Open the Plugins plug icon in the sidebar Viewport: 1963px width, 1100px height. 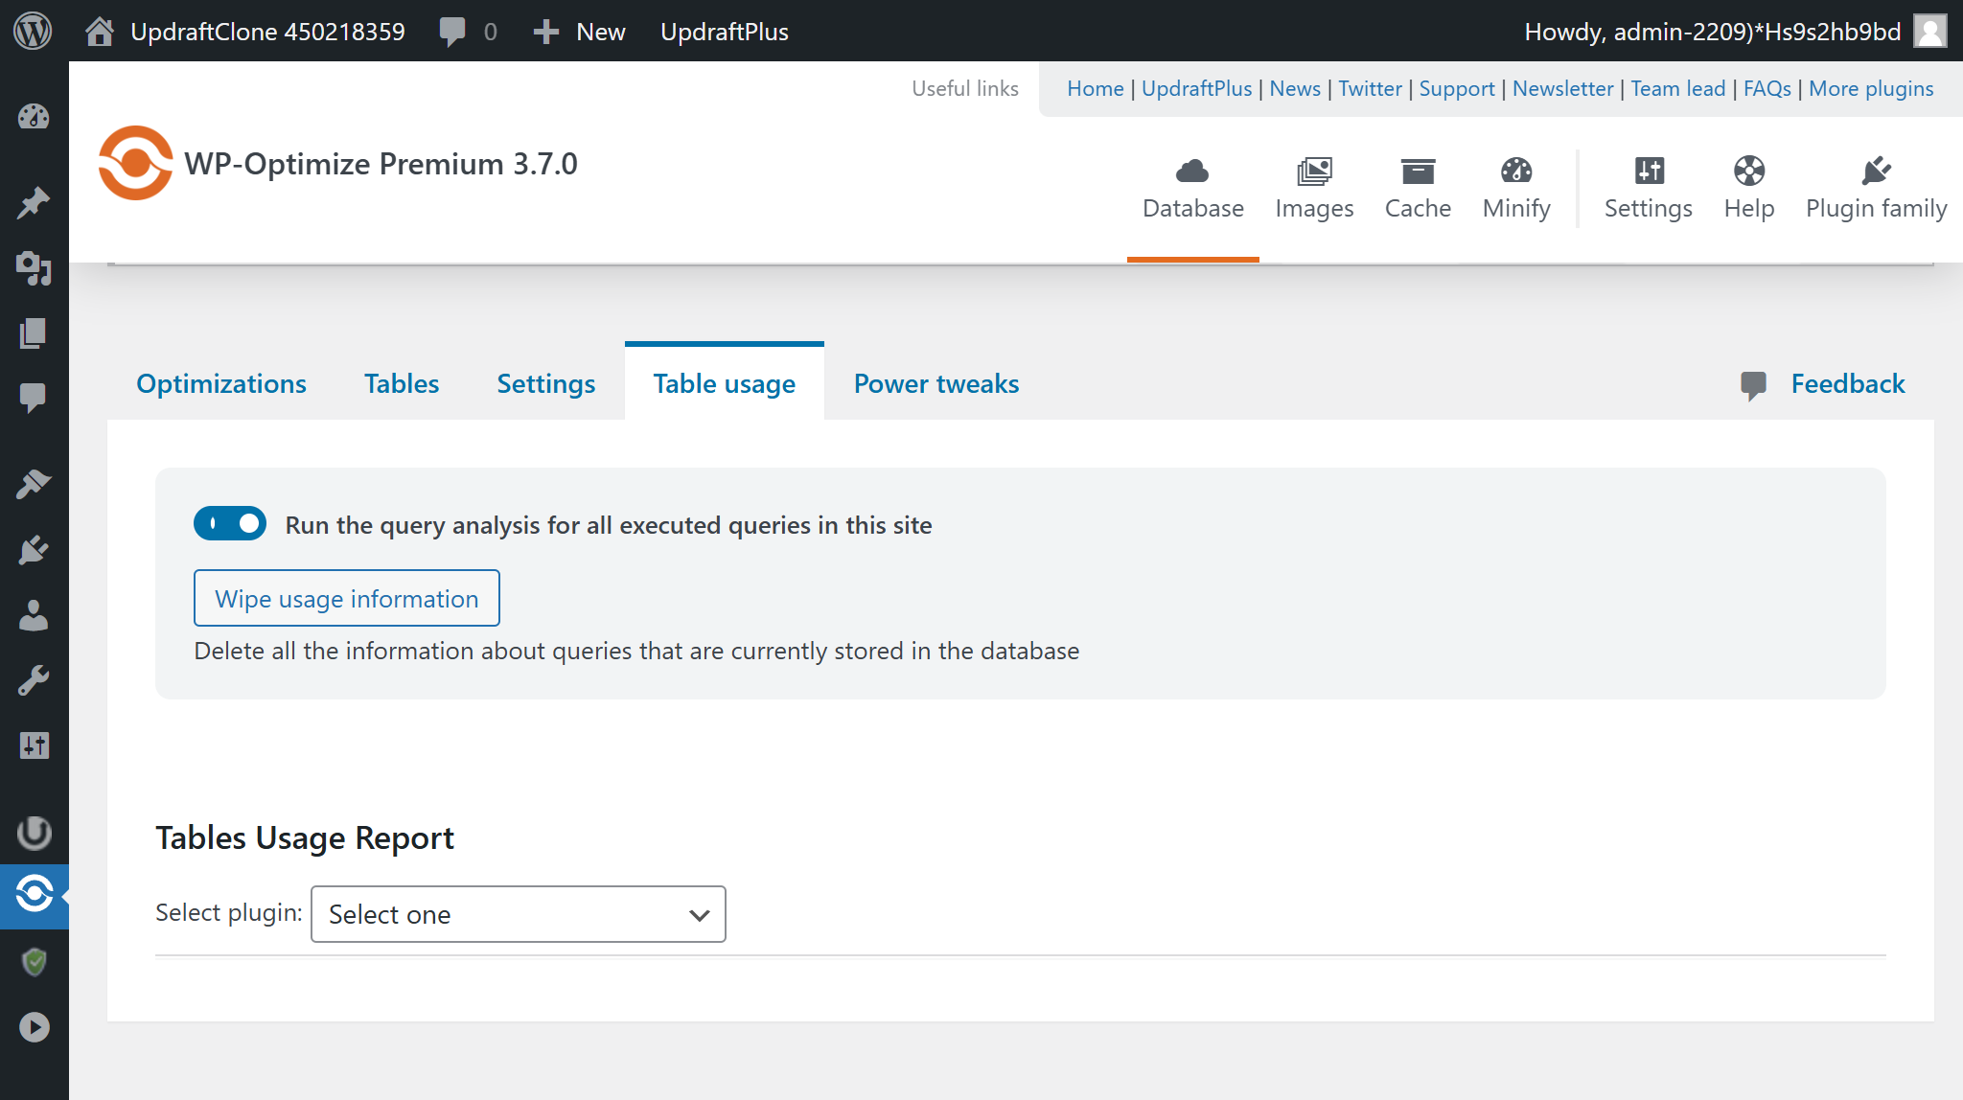[34, 550]
